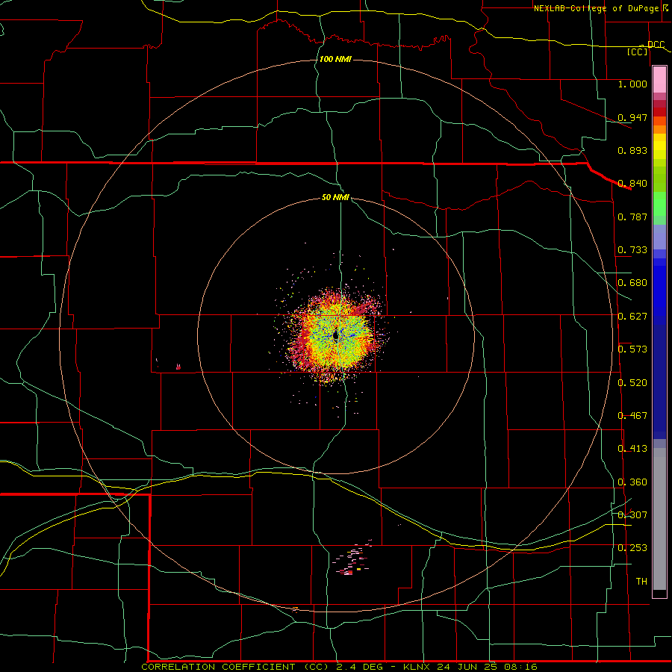This screenshot has width=672, height=672.
Task: Click the 0.253 scale value
Action: (632, 548)
